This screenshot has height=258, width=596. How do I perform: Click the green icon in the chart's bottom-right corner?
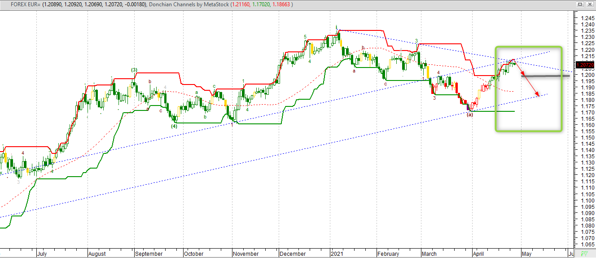[584, 253]
